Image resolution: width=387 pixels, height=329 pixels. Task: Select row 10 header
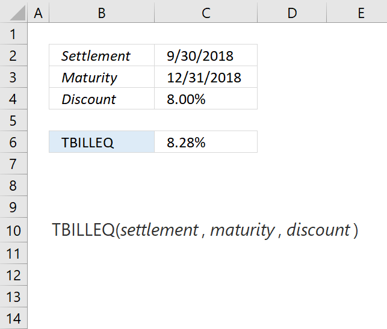click(14, 230)
